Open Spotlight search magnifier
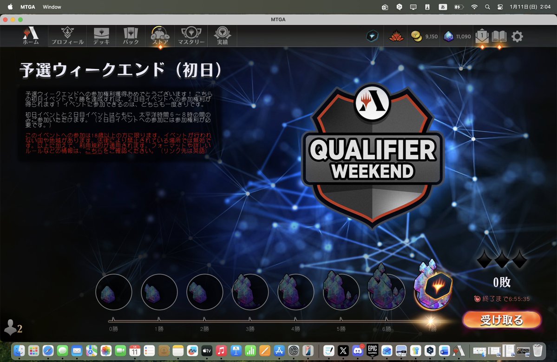The height and width of the screenshot is (362, 557). 487,7
